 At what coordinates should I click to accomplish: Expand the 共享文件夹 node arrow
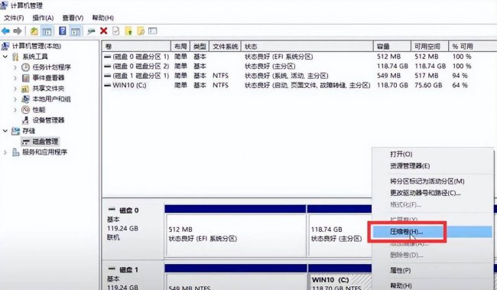click(15, 89)
